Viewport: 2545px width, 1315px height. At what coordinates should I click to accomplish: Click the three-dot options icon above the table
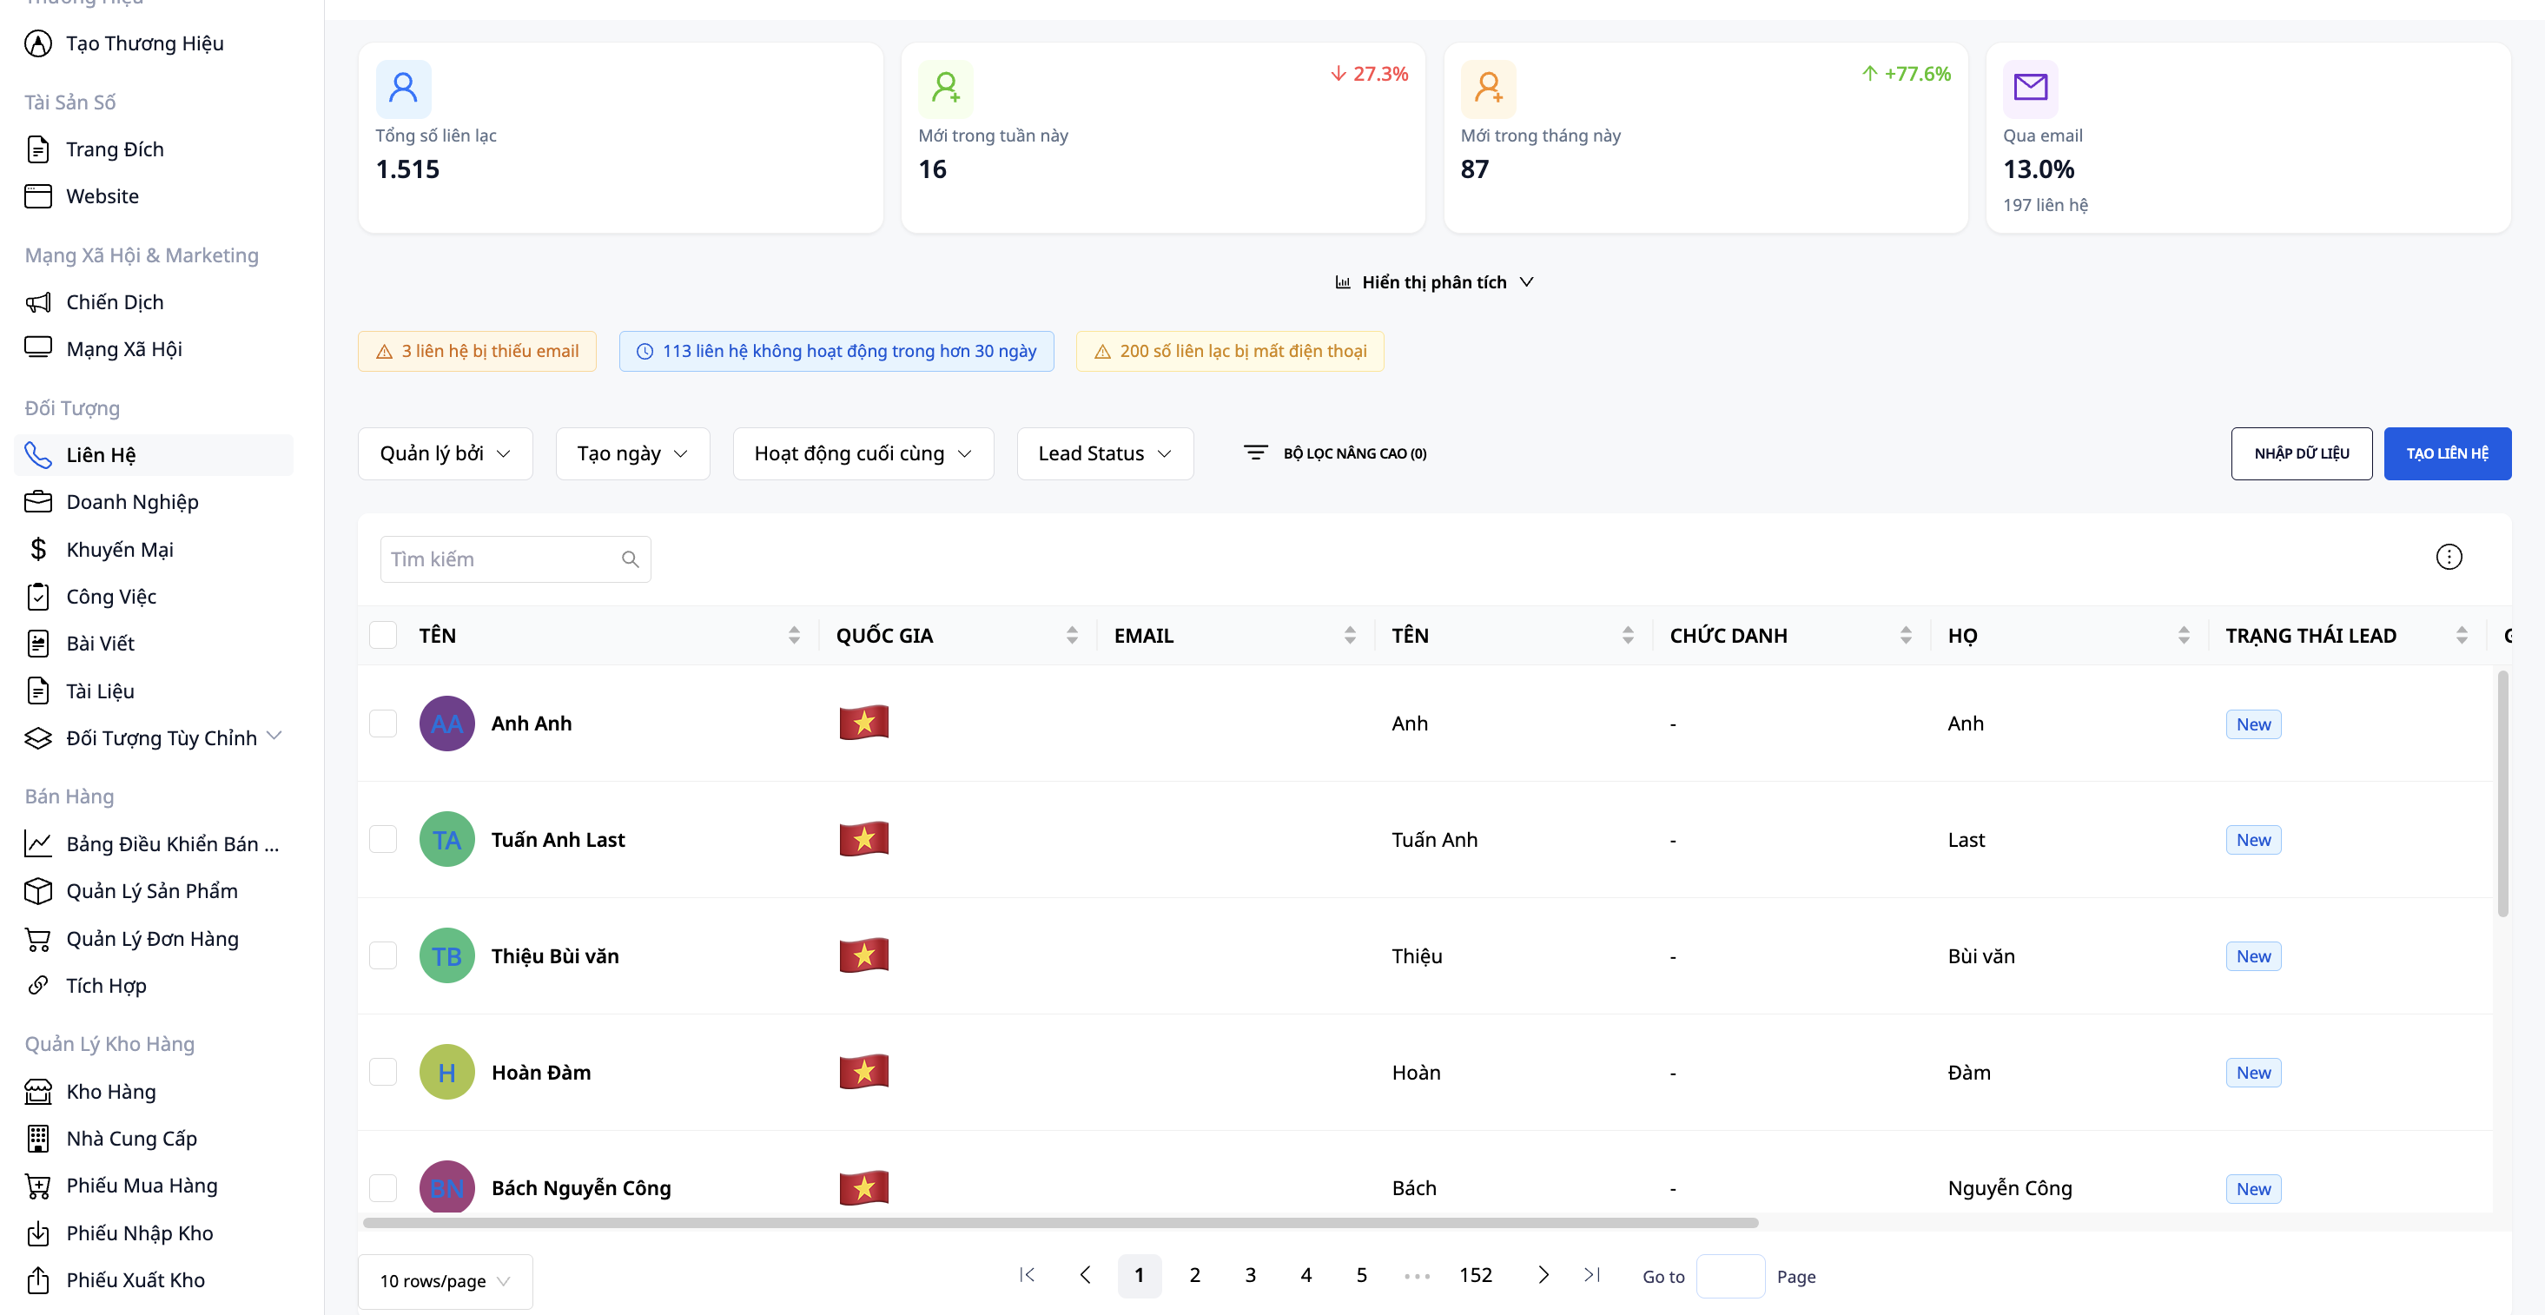click(2449, 556)
